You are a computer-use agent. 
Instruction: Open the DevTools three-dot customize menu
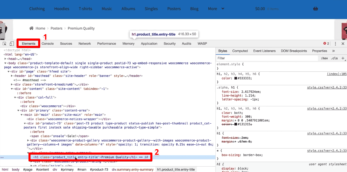(x=335, y=44)
